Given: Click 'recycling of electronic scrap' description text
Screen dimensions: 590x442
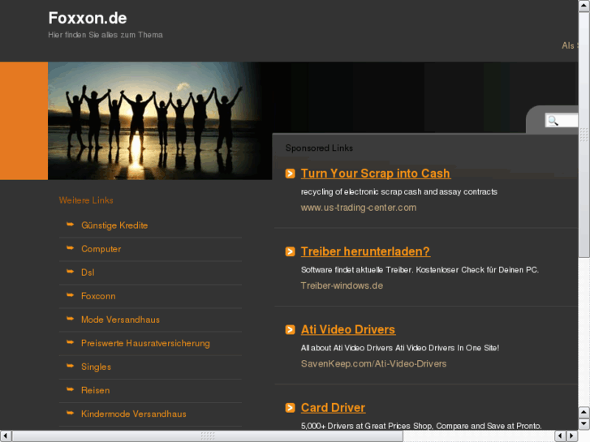Looking at the screenshot, I should pyautogui.click(x=398, y=192).
